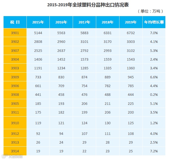Click the 2.4% growth rate cell

[x=154, y=59]
